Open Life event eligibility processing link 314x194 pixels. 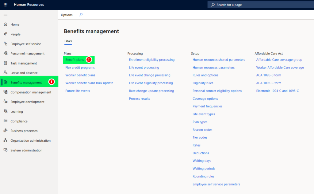pyautogui.click(x=151, y=83)
